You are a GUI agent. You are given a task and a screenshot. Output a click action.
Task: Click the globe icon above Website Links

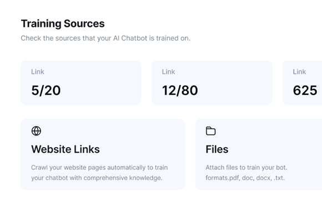[x=36, y=131]
